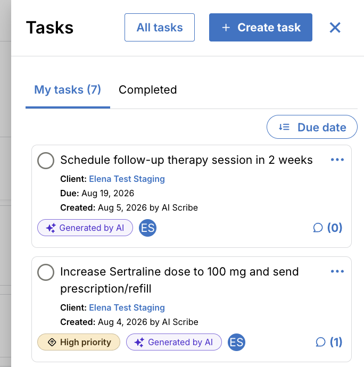Click ES avatar on Sertraline dose task
This screenshot has width=364, height=367.
236,342
